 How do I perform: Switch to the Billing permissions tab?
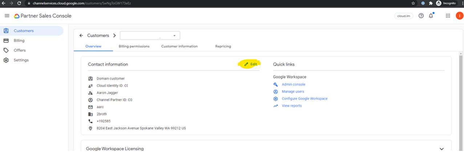click(134, 47)
